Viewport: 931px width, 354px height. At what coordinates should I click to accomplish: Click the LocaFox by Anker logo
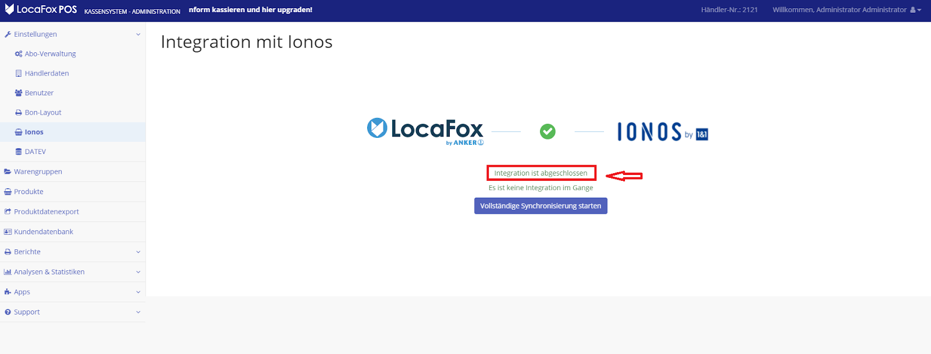[425, 131]
